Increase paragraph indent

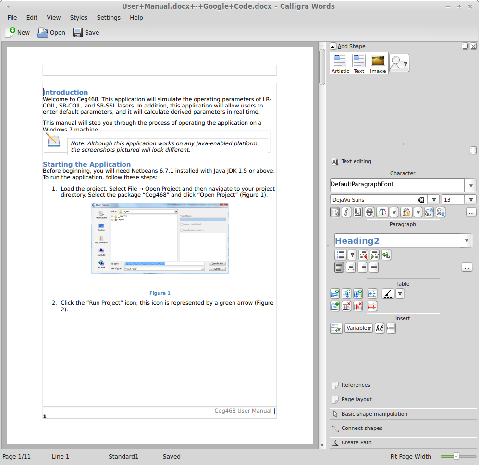(x=375, y=255)
